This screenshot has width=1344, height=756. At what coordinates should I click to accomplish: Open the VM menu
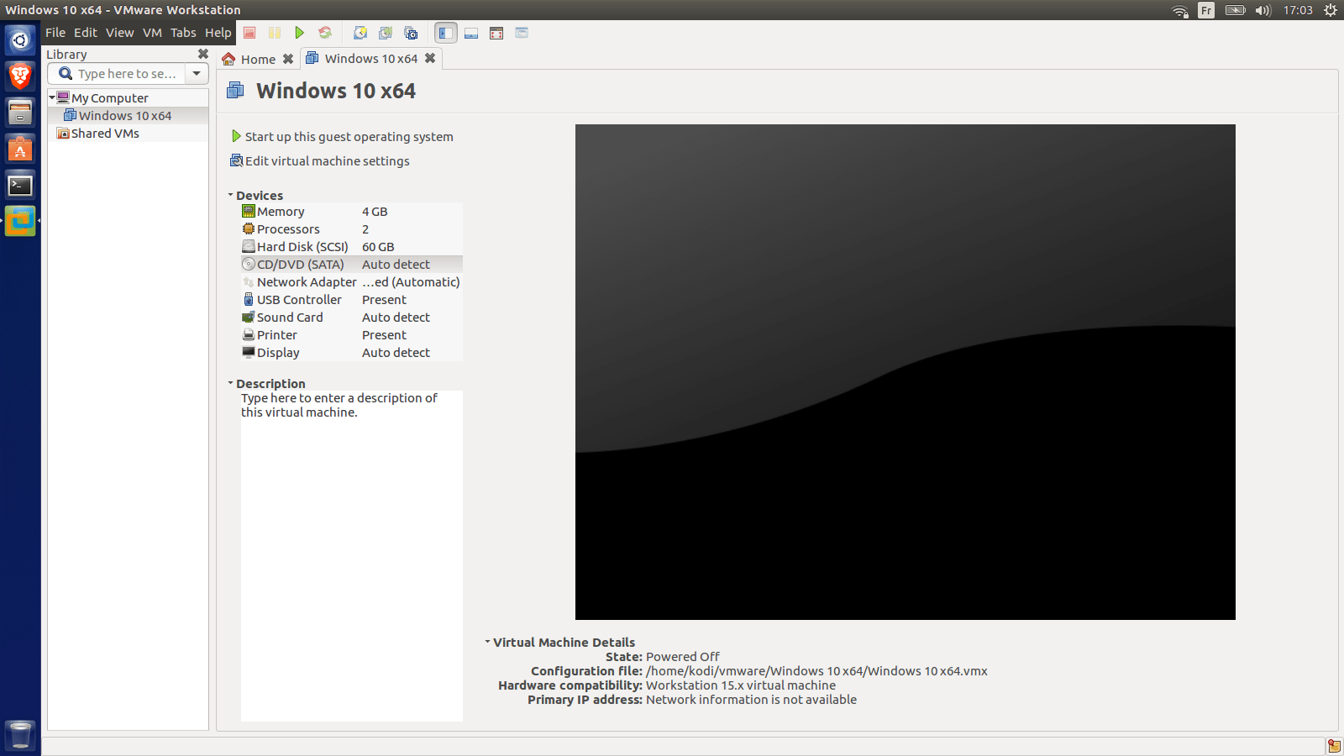[152, 33]
